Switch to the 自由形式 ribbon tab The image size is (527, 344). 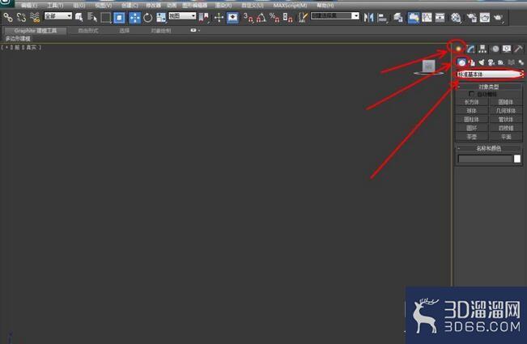pos(88,31)
